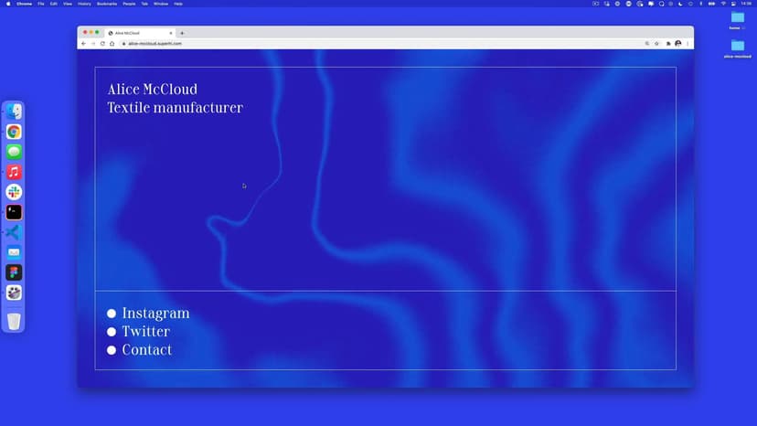Open the Twitter link

pyautogui.click(x=145, y=332)
